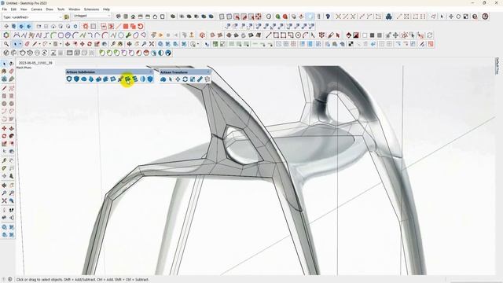This screenshot has height=283, width=503.
Task: Click the person info icon in status bar
Action: click(10, 280)
